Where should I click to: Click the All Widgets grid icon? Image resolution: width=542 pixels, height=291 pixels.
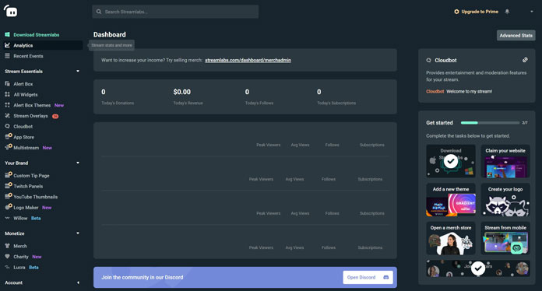click(7, 95)
